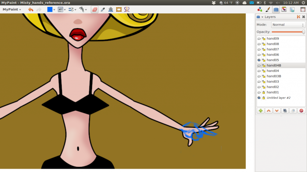
Task: Show the hand09 layer
Action: [259, 39]
